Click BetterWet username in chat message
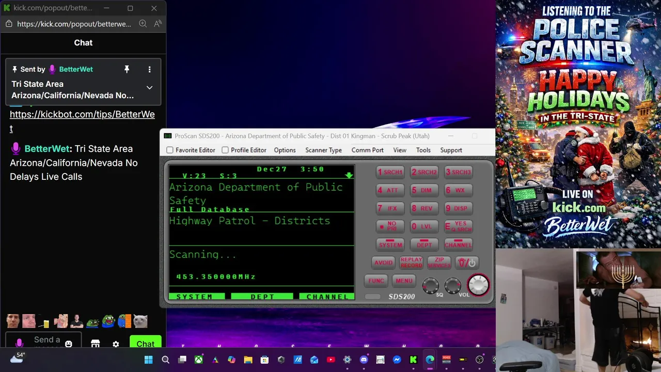Viewport: 661px width, 372px height. (46, 149)
